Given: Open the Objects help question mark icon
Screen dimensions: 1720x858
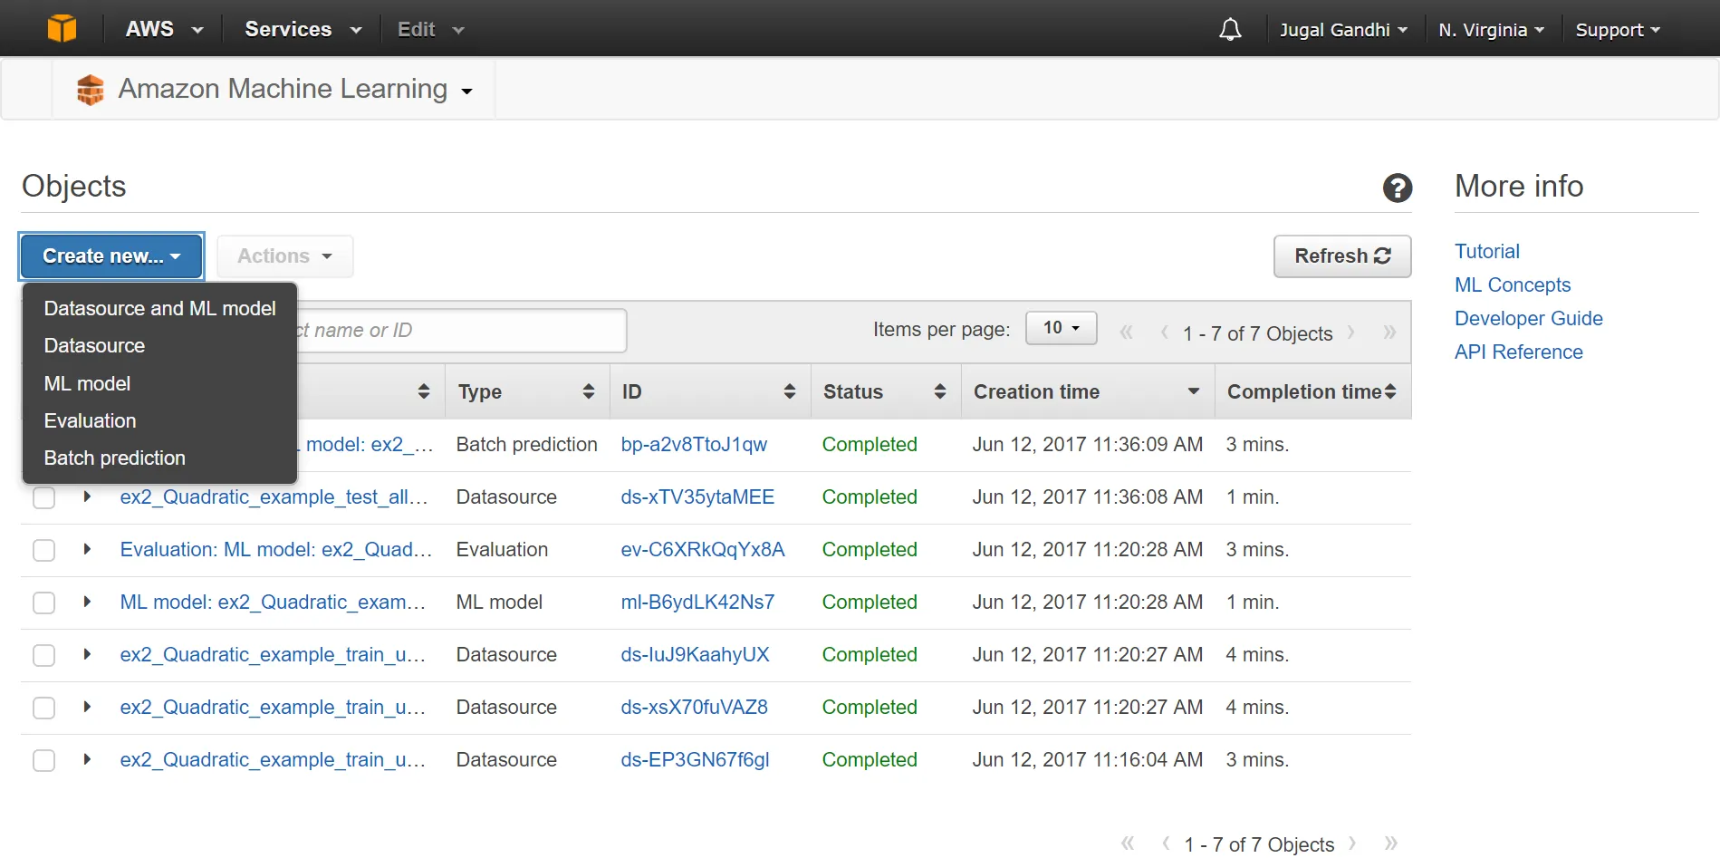Looking at the screenshot, I should pos(1398,188).
